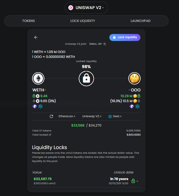Click the green lock icon beside 10.29 M
This screenshot has width=179, height=196.
pos(139,96)
